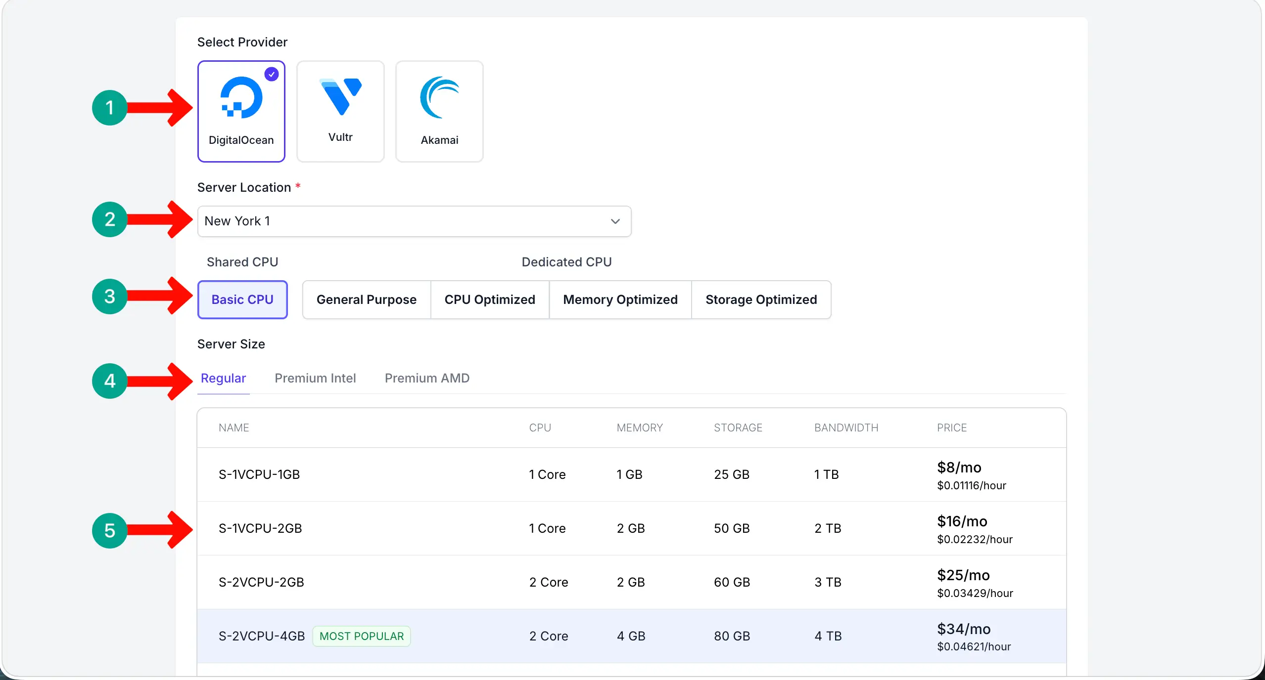1265x680 pixels.
Task: Click the PRICE column header
Action: 952,427
